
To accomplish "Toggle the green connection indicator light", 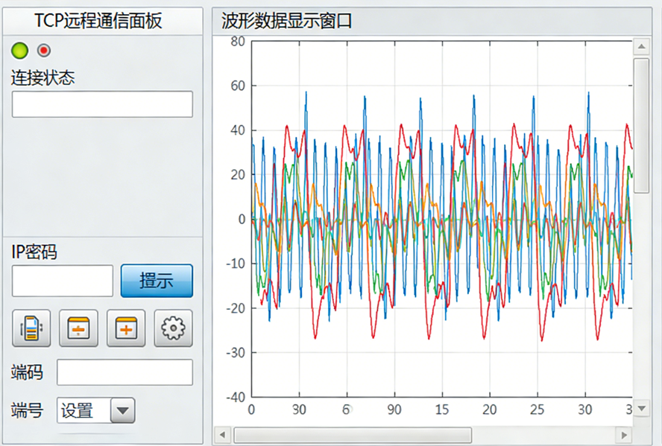I will point(20,51).
